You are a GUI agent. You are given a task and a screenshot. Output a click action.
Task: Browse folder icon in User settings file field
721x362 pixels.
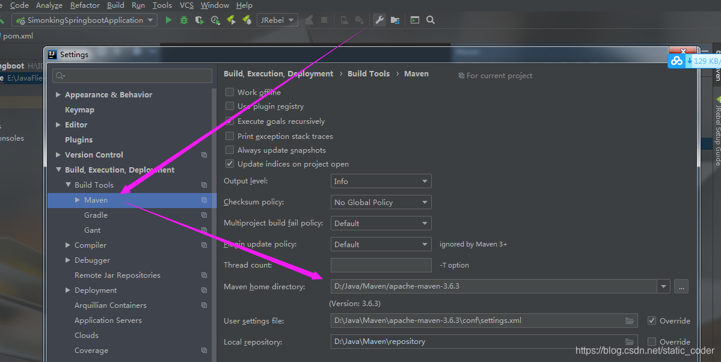630,321
